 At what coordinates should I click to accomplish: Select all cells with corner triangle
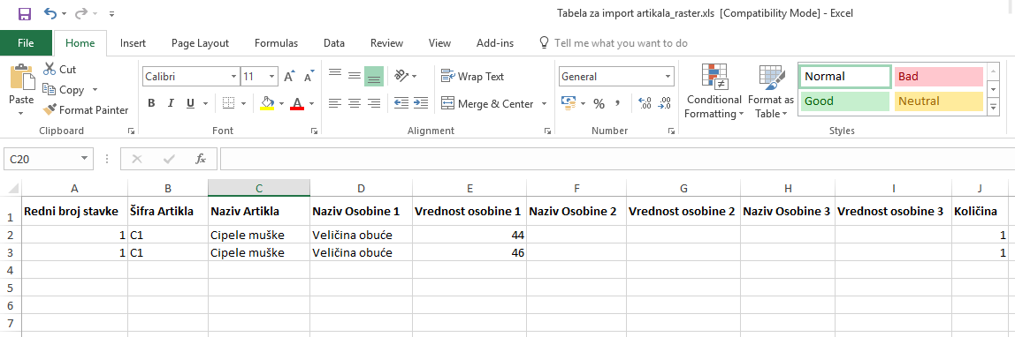pos(11,188)
